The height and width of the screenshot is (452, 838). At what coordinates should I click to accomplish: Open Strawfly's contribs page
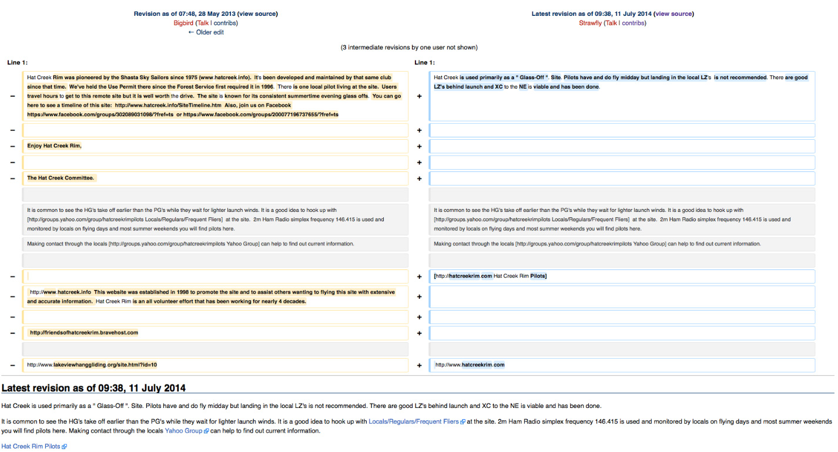coord(633,23)
